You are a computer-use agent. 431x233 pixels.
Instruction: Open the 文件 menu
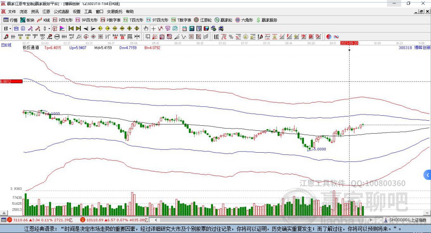point(12,11)
